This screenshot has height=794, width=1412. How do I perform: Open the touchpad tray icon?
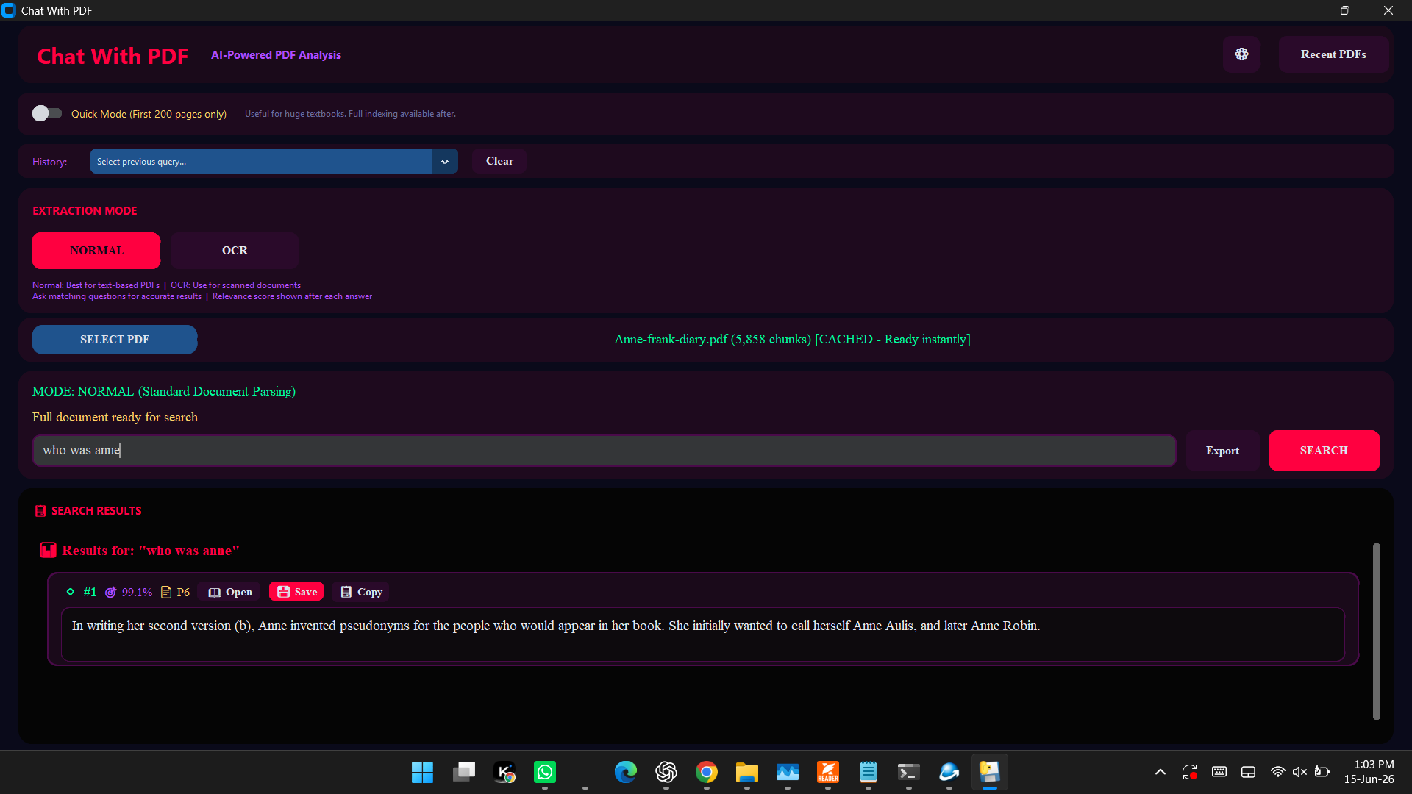coord(1249,772)
